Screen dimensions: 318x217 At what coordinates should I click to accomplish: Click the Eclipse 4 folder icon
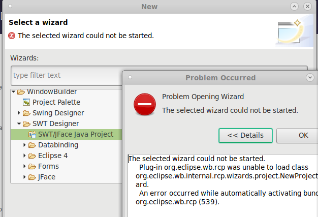(32, 156)
